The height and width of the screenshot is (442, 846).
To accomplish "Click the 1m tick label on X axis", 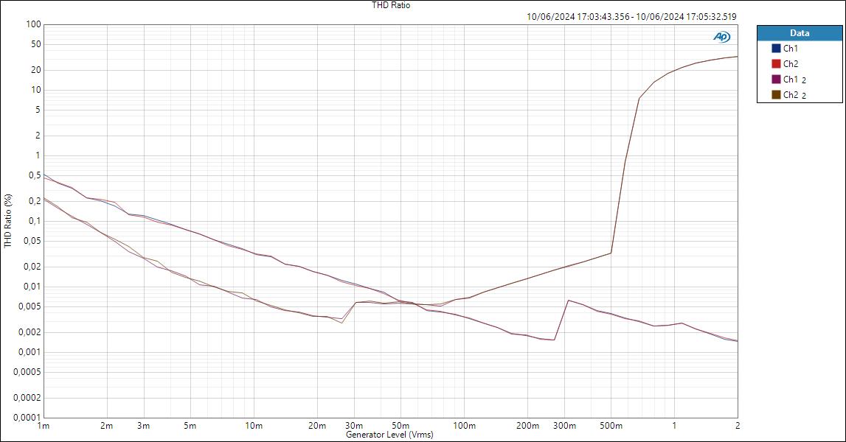I will click(44, 426).
